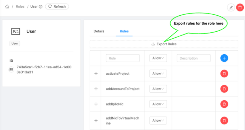Delete the activateProject rule
Screen dimensions: 245x130
pos(224,73)
